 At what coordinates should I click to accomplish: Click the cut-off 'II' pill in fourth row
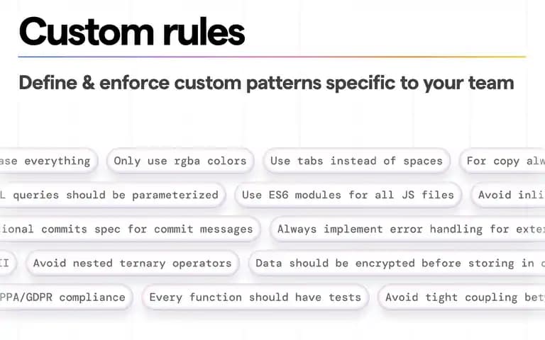click(8, 263)
